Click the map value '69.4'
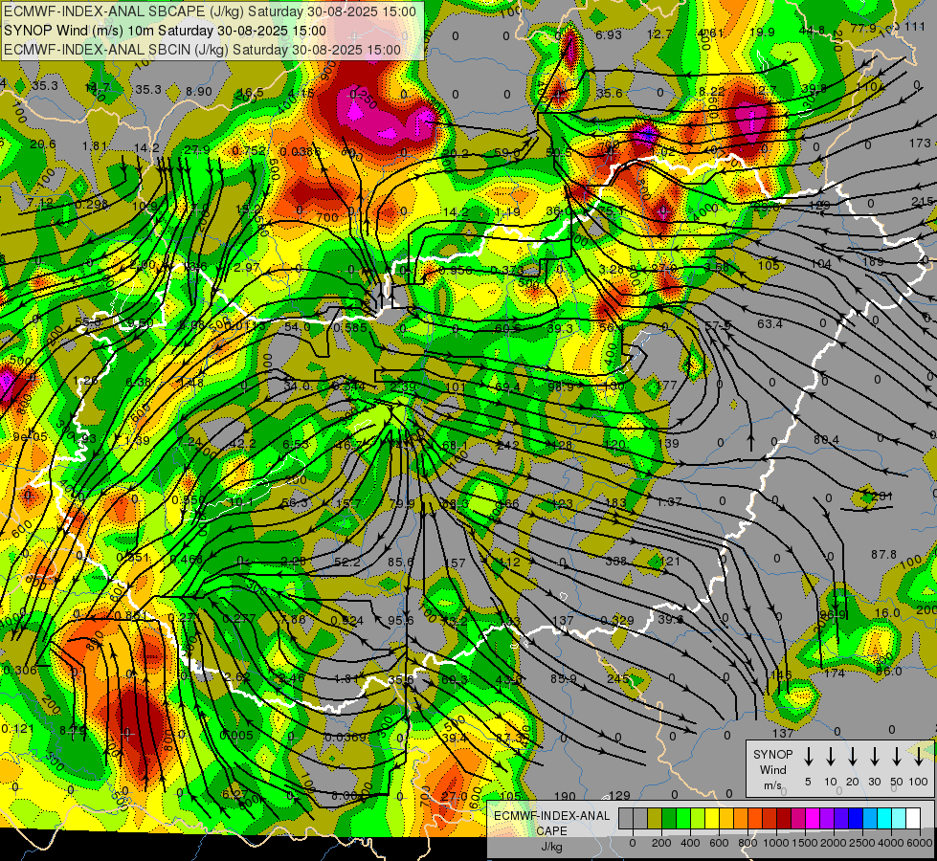The image size is (937, 861). point(507,387)
